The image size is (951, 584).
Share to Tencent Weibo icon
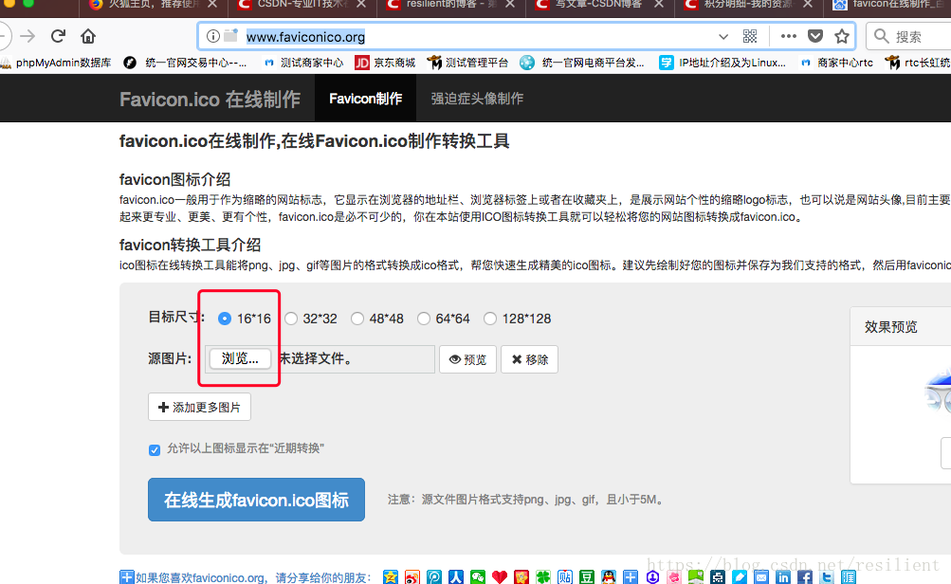pos(434,577)
